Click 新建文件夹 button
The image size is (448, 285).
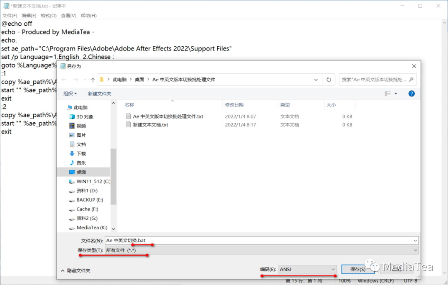(100, 94)
